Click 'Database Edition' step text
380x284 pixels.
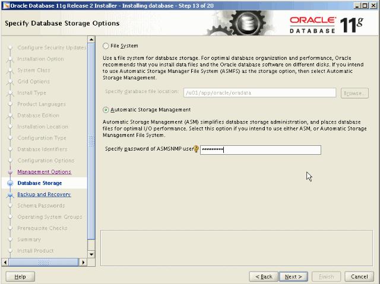[x=38, y=116]
